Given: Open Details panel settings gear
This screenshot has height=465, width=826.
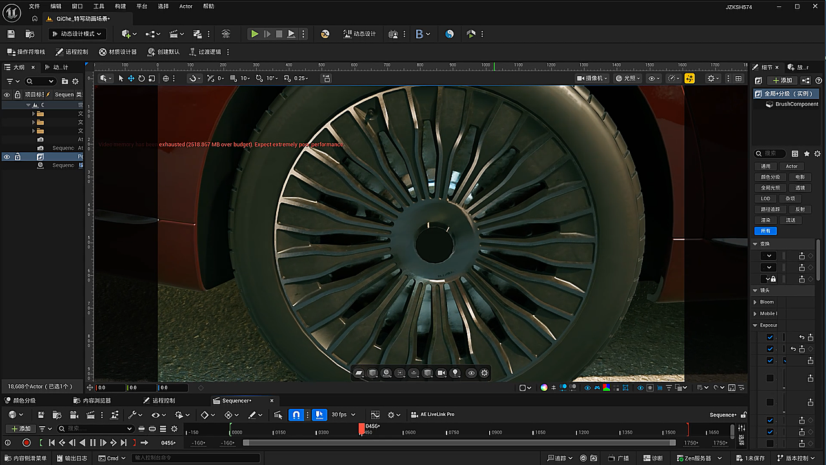Looking at the screenshot, I should pos(818,154).
